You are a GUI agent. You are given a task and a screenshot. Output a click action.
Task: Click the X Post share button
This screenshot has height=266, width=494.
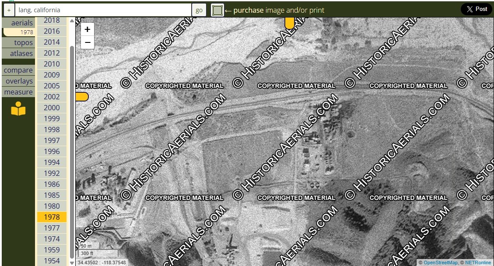(x=476, y=9)
